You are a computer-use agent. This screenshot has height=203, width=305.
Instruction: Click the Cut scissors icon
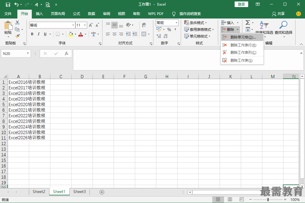coord(17,23)
